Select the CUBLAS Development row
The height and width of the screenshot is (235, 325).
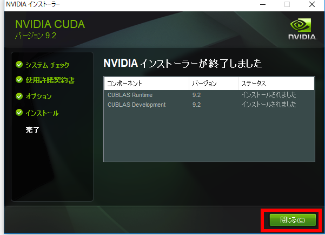tap(136, 105)
